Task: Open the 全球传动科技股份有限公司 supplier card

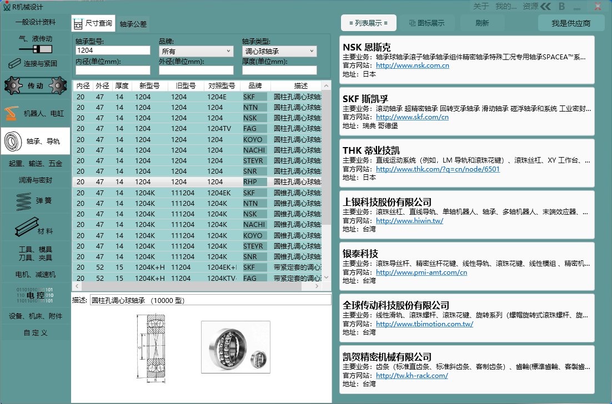Action: (467, 318)
